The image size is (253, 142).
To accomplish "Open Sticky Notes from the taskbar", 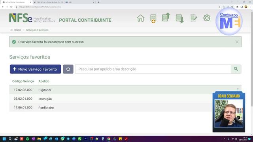I will point(120,139).
